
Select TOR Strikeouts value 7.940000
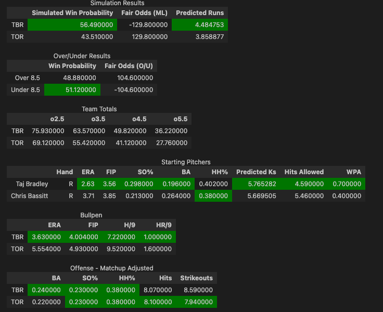pyautogui.click(x=198, y=302)
